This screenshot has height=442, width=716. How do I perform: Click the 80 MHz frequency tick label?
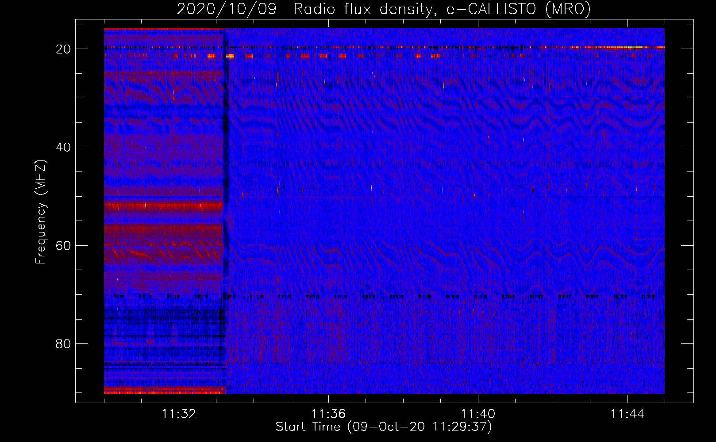pyautogui.click(x=63, y=344)
